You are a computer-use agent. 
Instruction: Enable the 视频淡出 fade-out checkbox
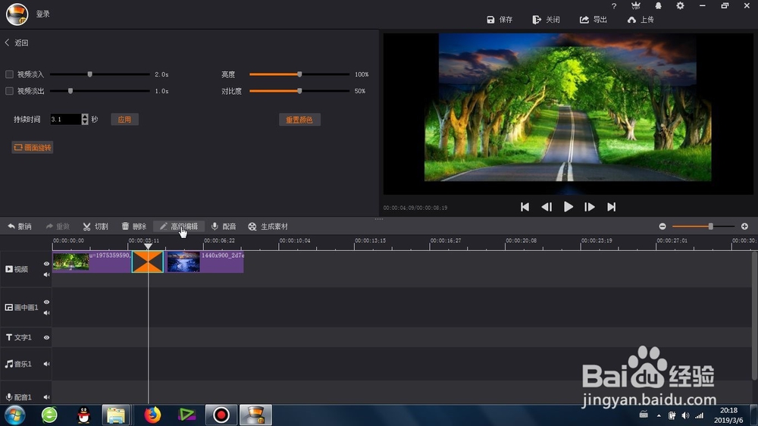coord(9,91)
